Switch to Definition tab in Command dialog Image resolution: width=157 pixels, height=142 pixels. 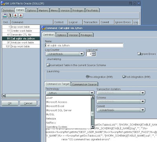[x=49, y=35]
